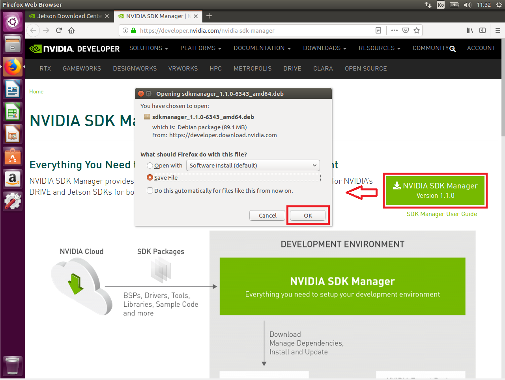Open GAMEWORKS nav item

click(x=82, y=69)
